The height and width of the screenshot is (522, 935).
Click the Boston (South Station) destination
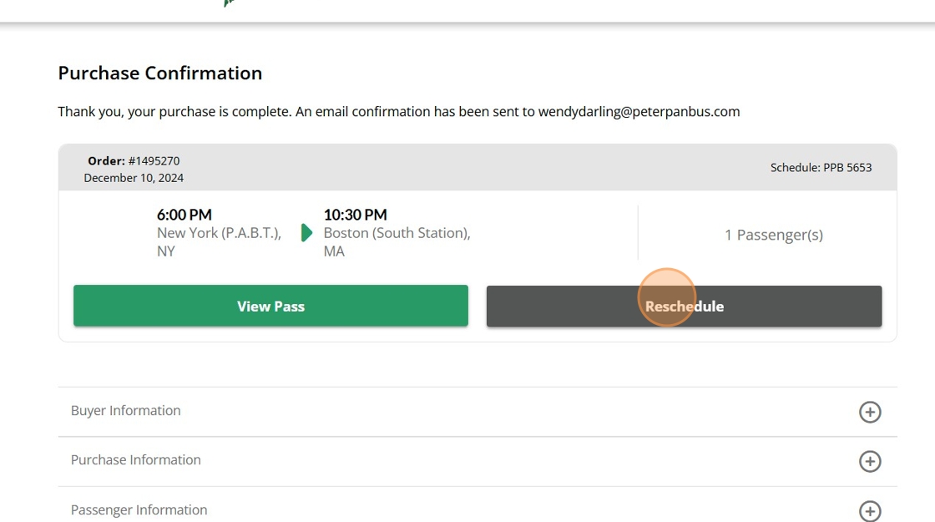tap(397, 233)
